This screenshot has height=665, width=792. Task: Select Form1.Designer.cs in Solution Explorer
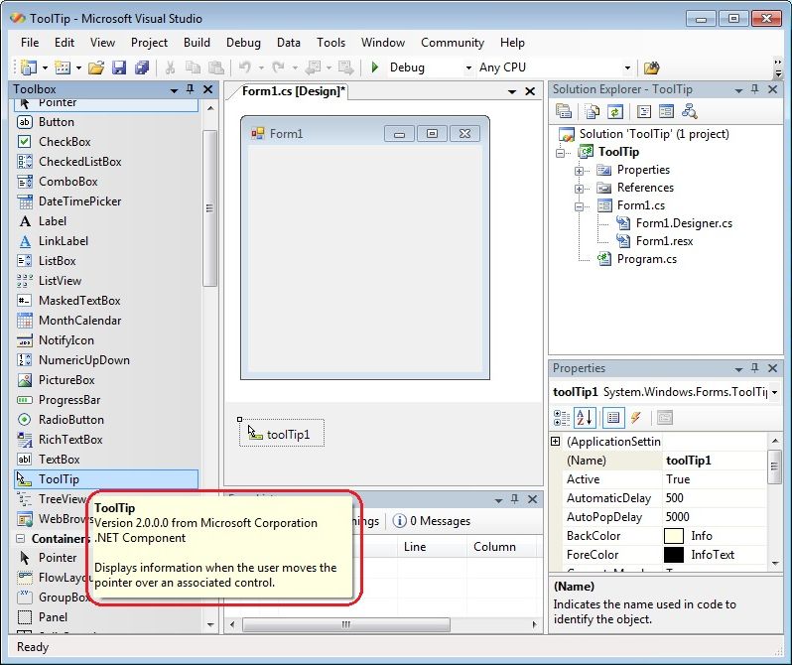(x=684, y=223)
